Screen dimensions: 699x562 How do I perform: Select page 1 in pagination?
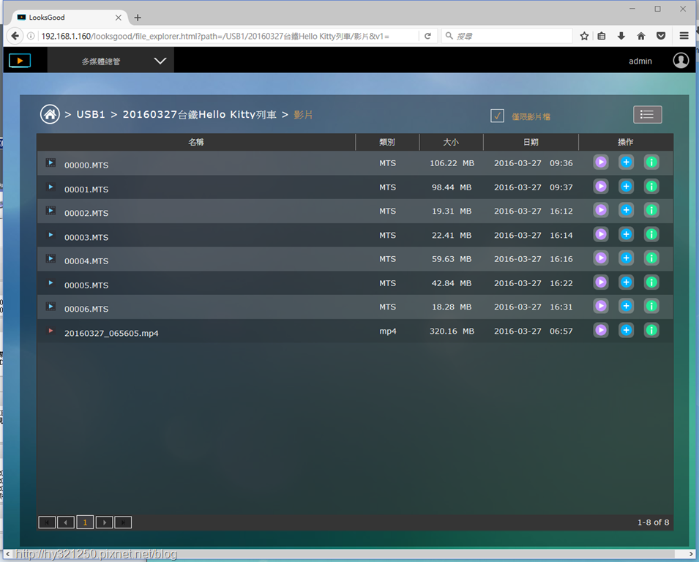[85, 522]
